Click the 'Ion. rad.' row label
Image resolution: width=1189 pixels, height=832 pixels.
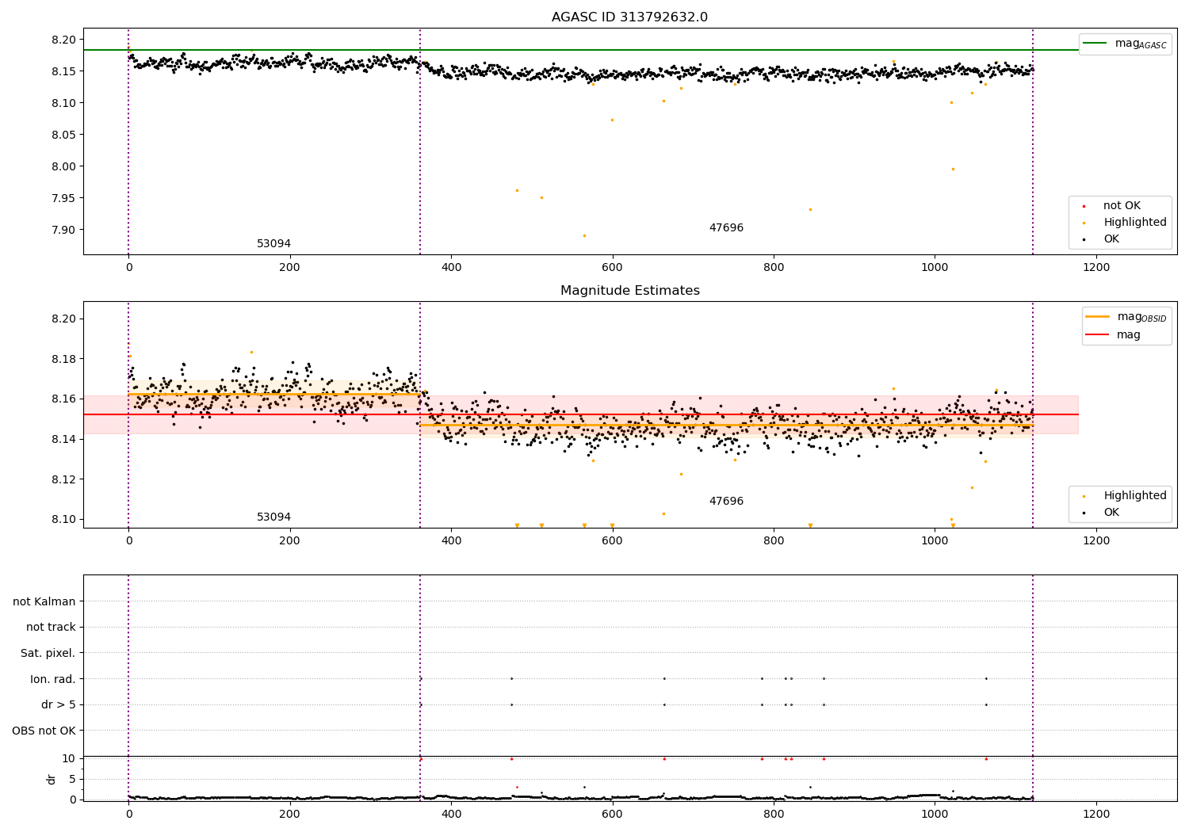(x=53, y=679)
